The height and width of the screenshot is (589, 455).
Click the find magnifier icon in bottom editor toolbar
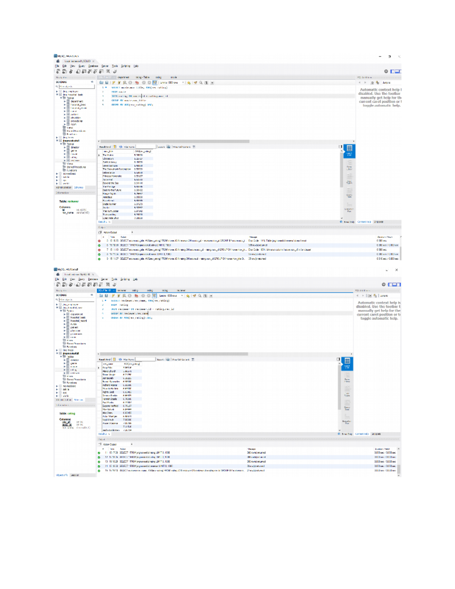pos(199,296)
